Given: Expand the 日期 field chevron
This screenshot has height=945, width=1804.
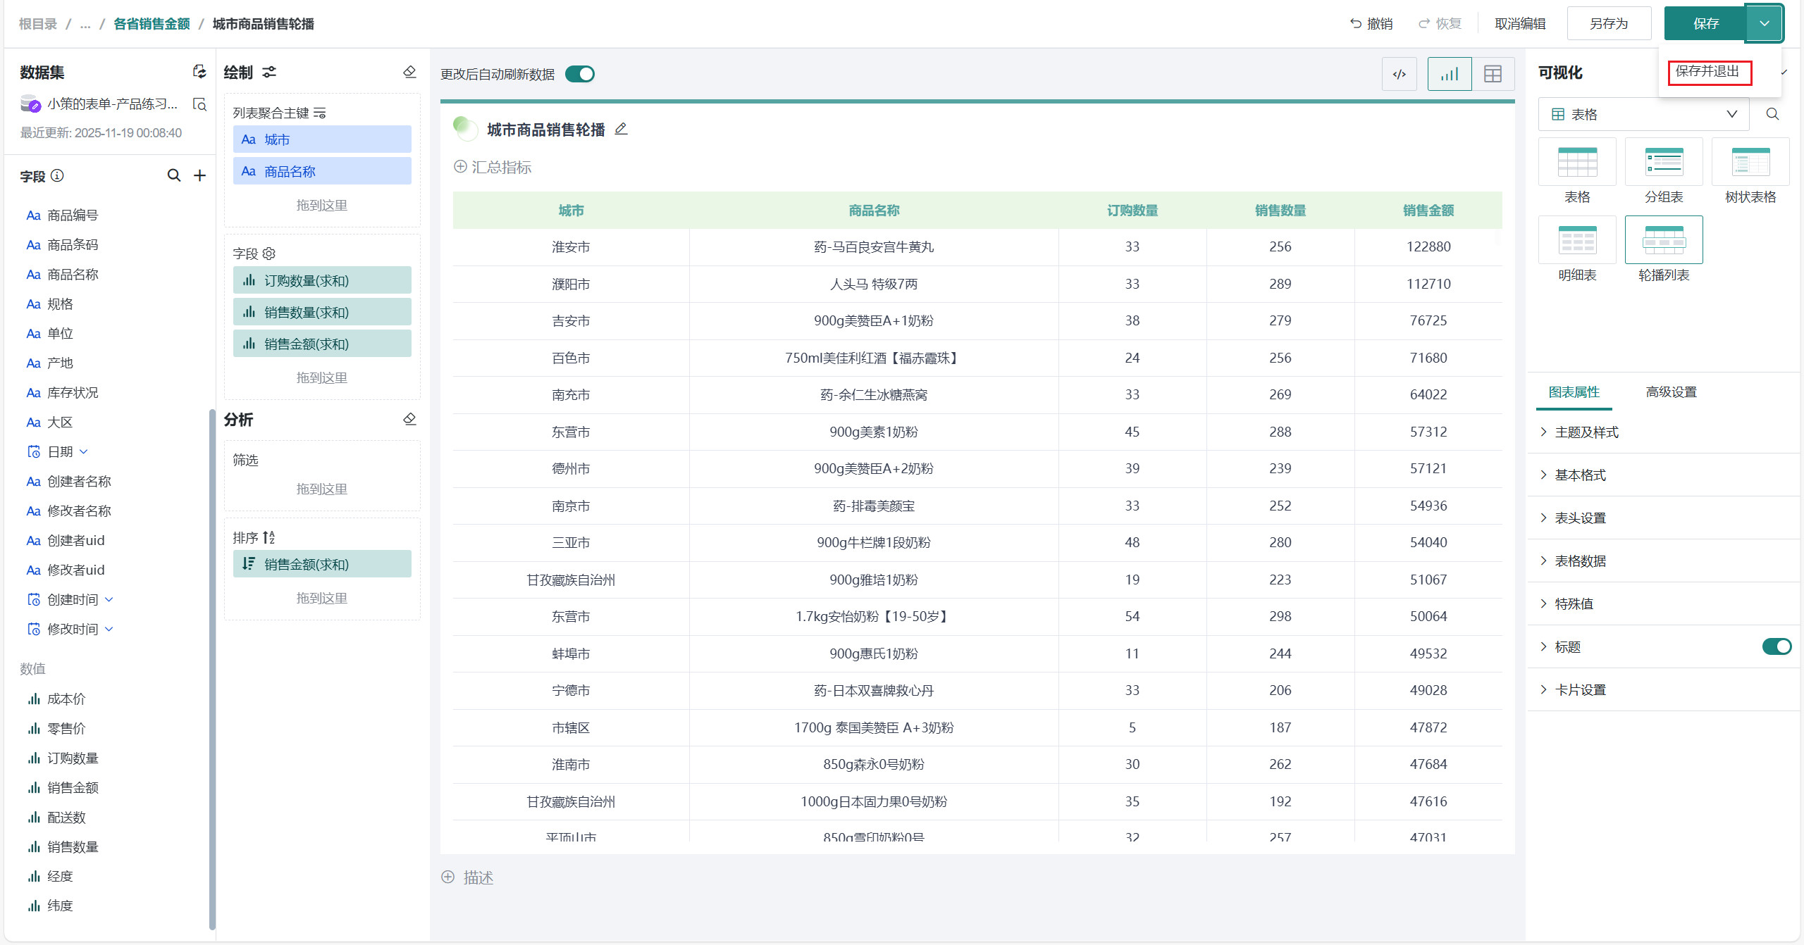Looking at the screenshot, I should (84, 451).
